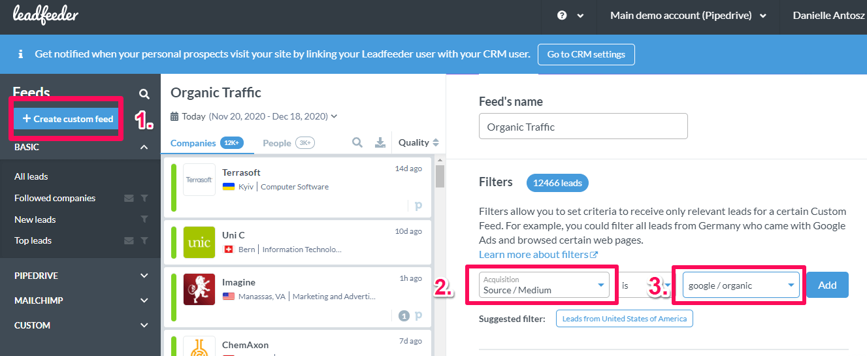Open the New leads feed
Image resolution: width=867 pixels, height=356 pixels.
click(x=35, y=219)
